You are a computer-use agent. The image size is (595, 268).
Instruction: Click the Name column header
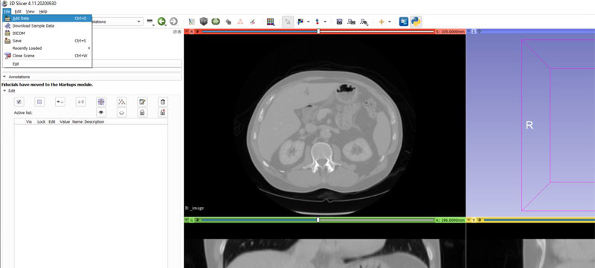tap(77, 122)
